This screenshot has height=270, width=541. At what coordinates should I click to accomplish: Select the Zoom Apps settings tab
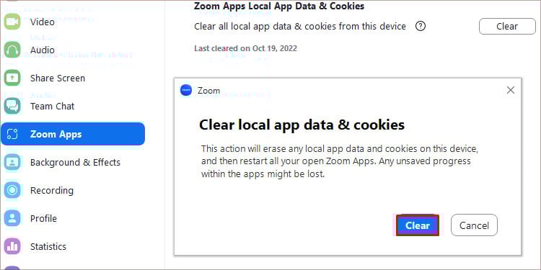[x=73, y=134]
